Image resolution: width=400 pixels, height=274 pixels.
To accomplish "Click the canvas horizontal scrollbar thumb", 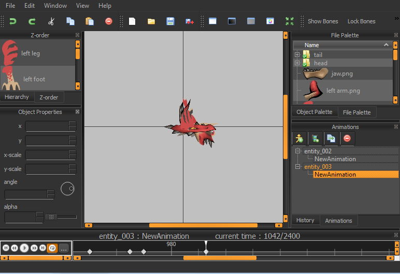I will pos(203,225).
